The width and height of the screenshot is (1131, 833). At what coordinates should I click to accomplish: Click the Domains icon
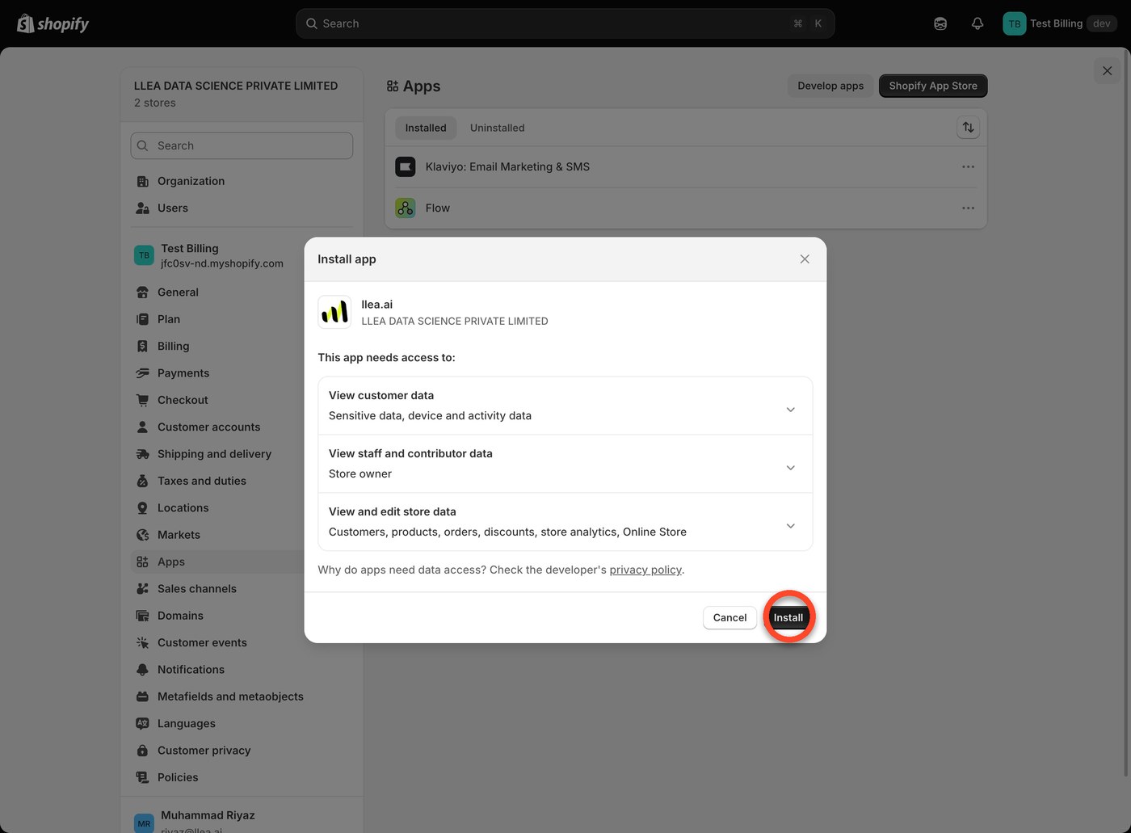(x=142, y=616)
